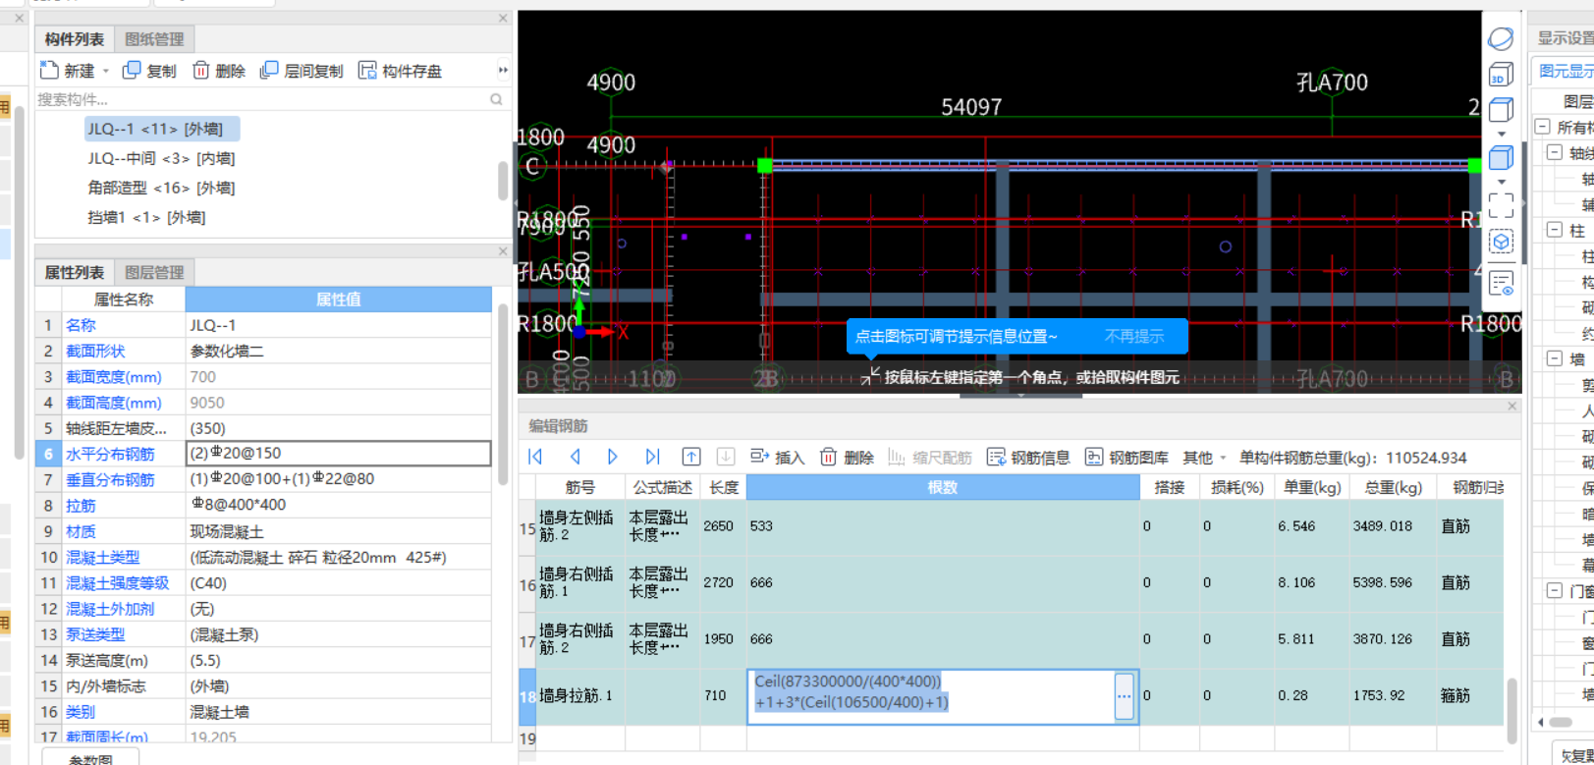The width and height of the screenshot is (1594, 765).
Task: Select 角部造型 <16> [外墙] component
Action: coord(161,188)
